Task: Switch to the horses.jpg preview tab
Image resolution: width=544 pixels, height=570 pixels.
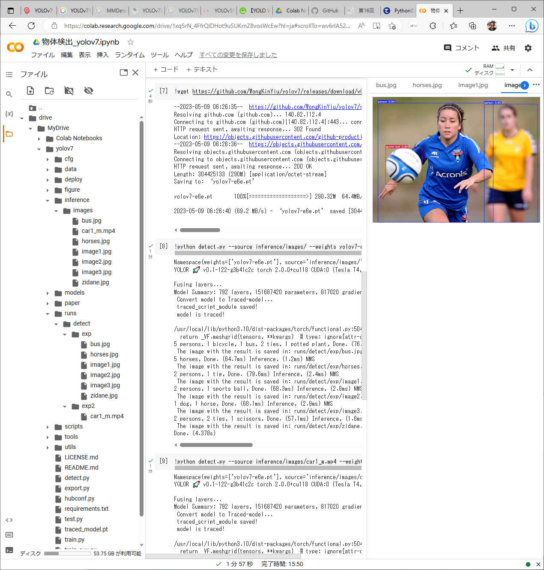Action: pyautogui.click(x=427, y=85)
